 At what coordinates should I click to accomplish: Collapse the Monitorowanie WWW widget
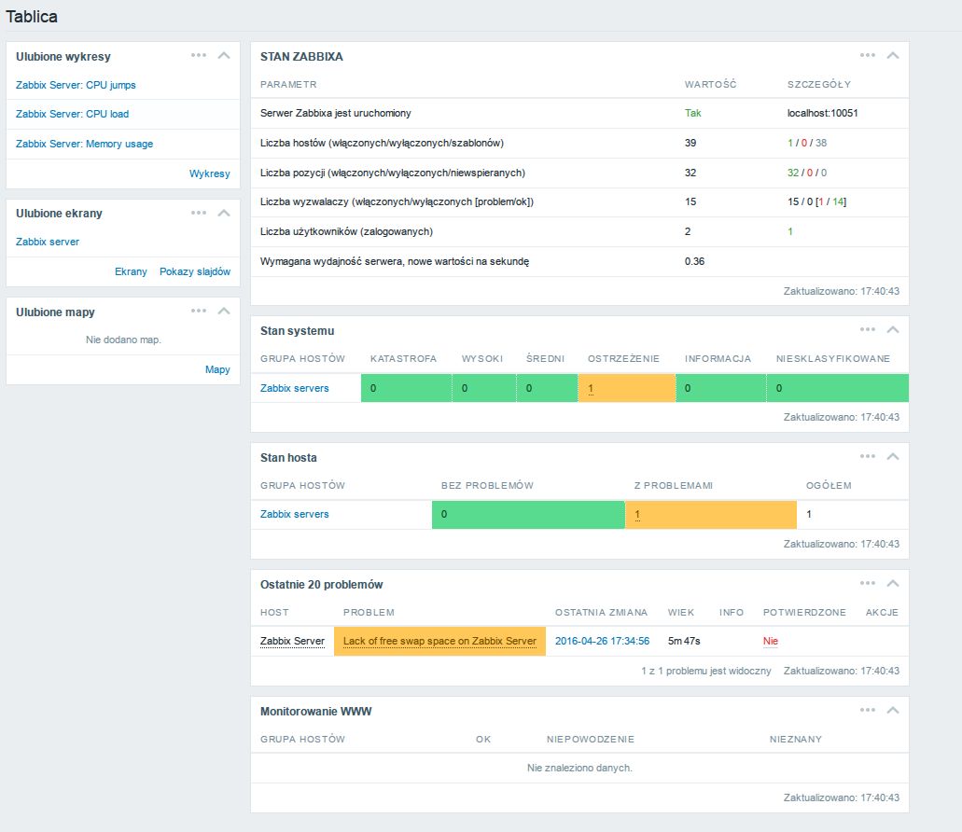[893, 710]
